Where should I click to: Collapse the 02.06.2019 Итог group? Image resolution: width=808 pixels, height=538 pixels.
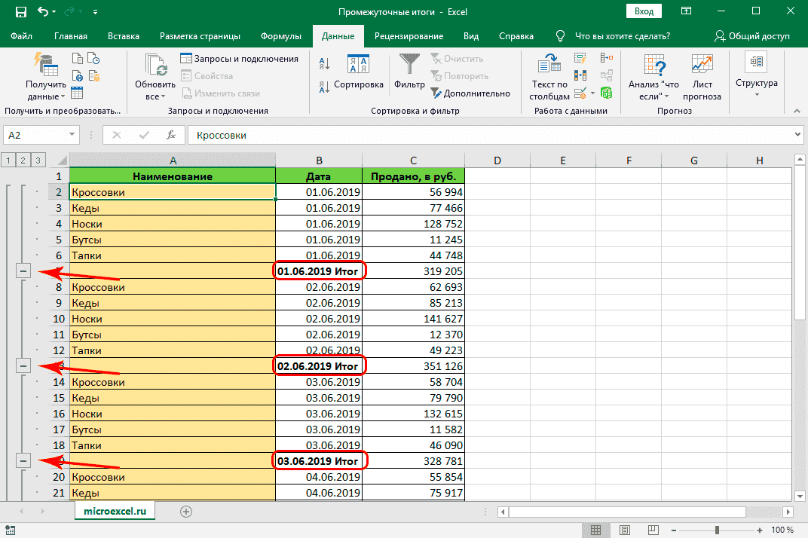(x=23, y=366)
